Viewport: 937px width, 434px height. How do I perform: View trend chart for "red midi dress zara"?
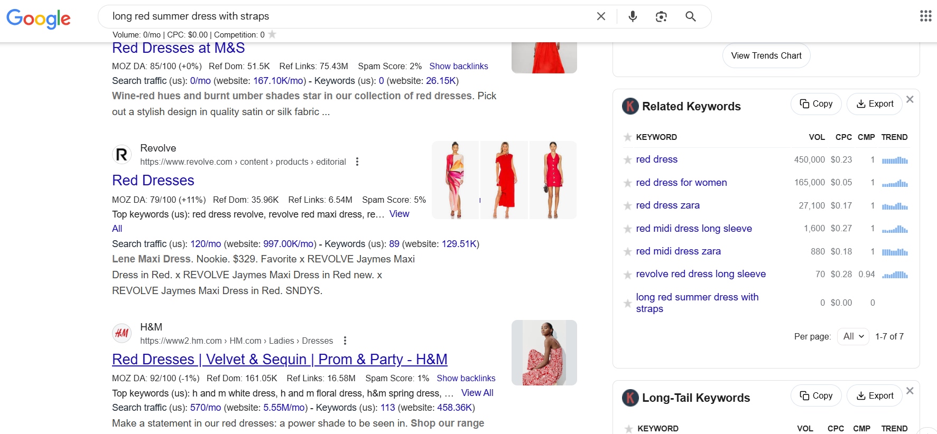pyautogui.click(x=895, y=252)
